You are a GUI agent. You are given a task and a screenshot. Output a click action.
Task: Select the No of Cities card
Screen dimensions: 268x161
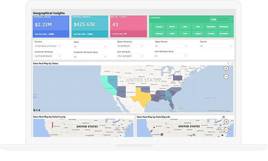pos(128,26)
